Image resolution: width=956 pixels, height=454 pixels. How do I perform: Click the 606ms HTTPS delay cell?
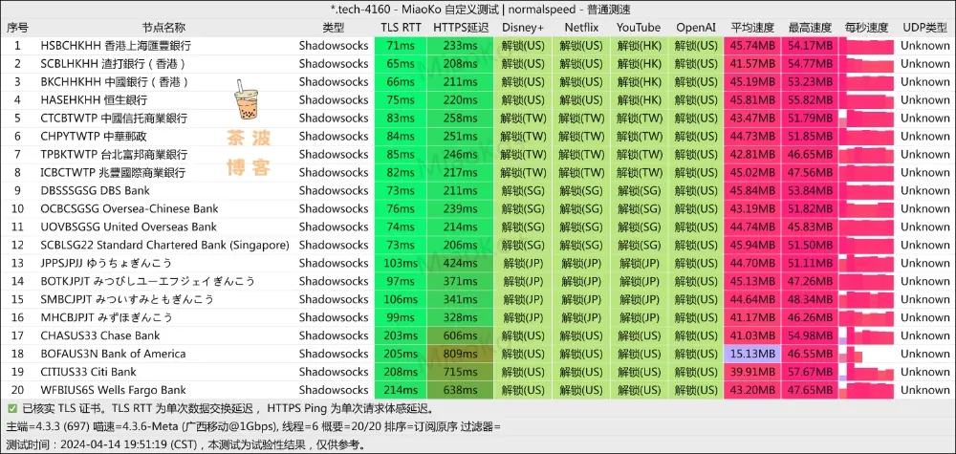pyautogui.click(x=461, y=335)
